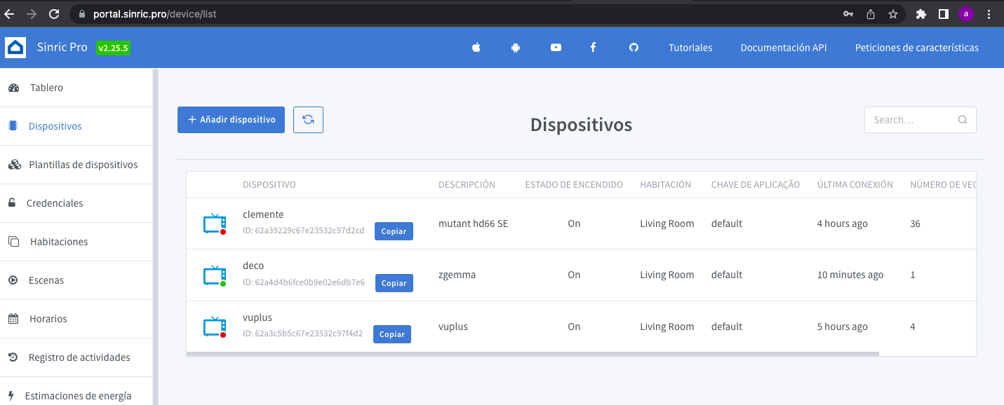Click the magnifier icon in Search box

pos(963,120)
